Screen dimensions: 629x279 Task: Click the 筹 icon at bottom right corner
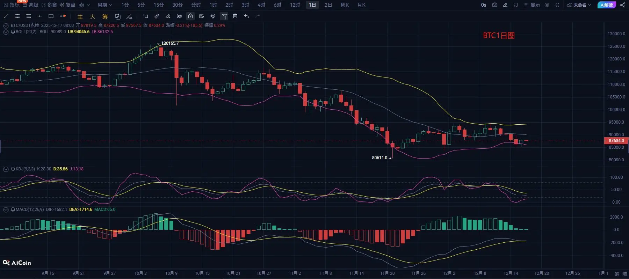(617, 274)
